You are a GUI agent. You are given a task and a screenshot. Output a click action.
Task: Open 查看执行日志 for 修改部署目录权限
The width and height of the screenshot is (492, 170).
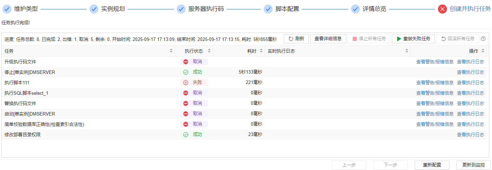[471, 135]
